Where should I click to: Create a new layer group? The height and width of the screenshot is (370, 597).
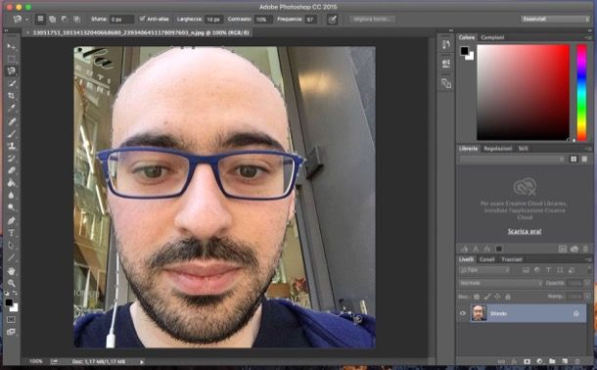click(552, 361)
